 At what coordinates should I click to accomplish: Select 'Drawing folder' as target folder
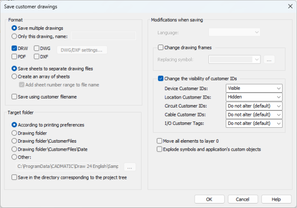pyautogui.click(x=14, y=133)
